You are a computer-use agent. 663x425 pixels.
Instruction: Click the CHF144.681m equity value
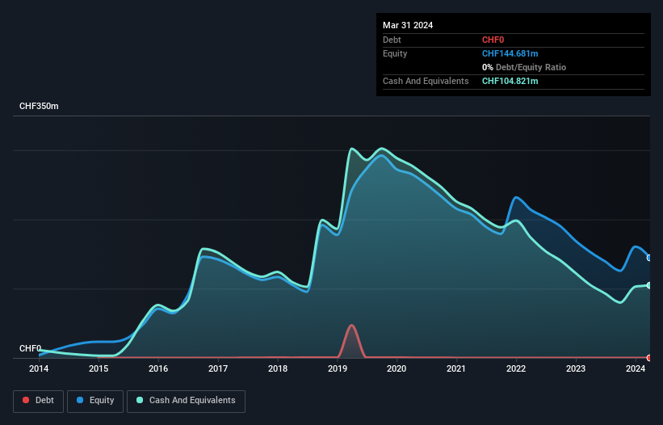(510, 53)
